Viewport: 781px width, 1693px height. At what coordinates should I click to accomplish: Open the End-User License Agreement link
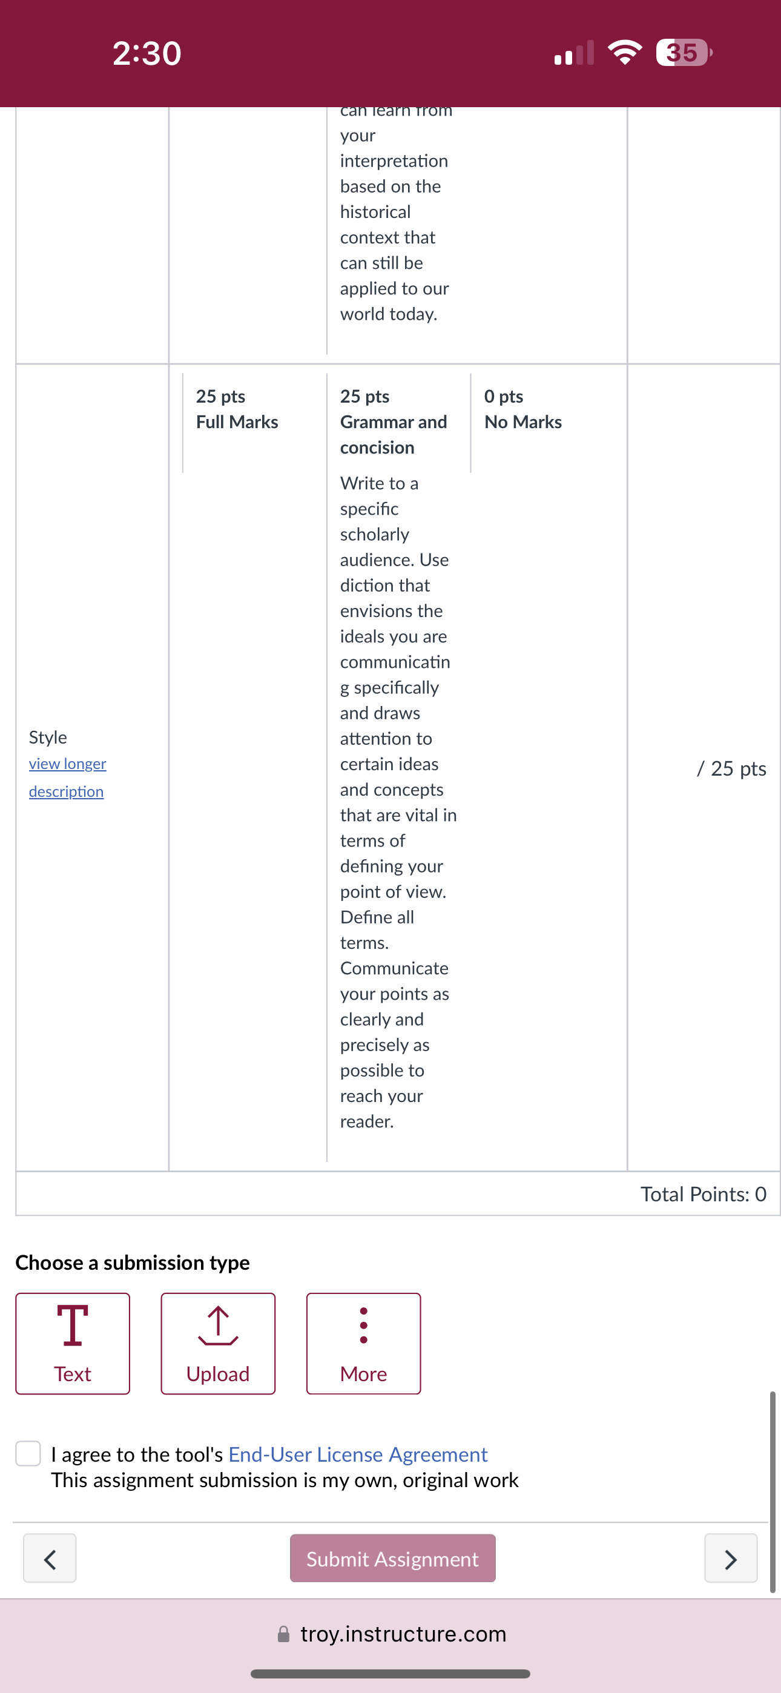click(x=358, y=1454)
